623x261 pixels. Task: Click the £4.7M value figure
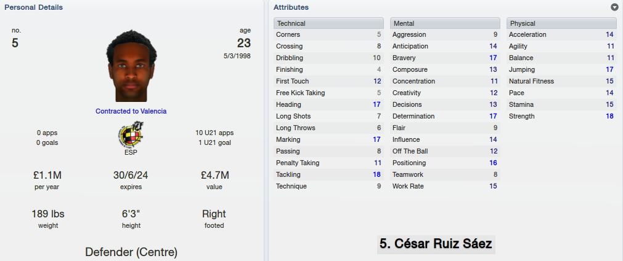coord(215,175)
